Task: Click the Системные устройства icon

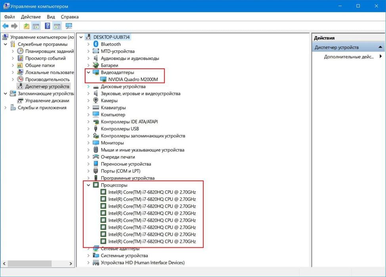Action: (x=96, y=255)
